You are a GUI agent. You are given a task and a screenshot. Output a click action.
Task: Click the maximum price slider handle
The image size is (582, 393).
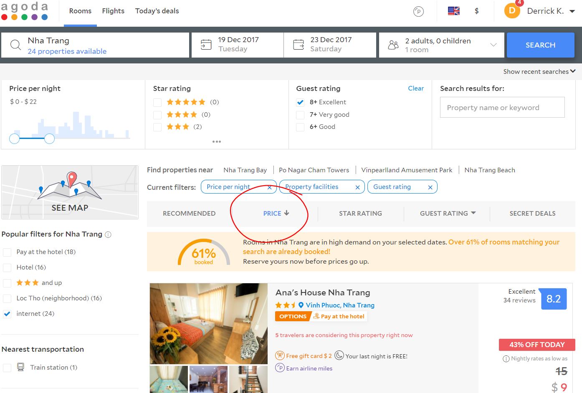pyautogui.click(x=49, y=139)
